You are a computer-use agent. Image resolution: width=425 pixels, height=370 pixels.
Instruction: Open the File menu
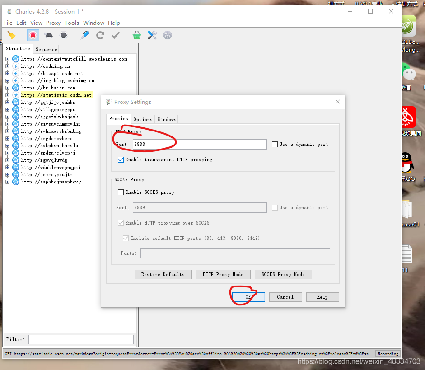point(8,23)
